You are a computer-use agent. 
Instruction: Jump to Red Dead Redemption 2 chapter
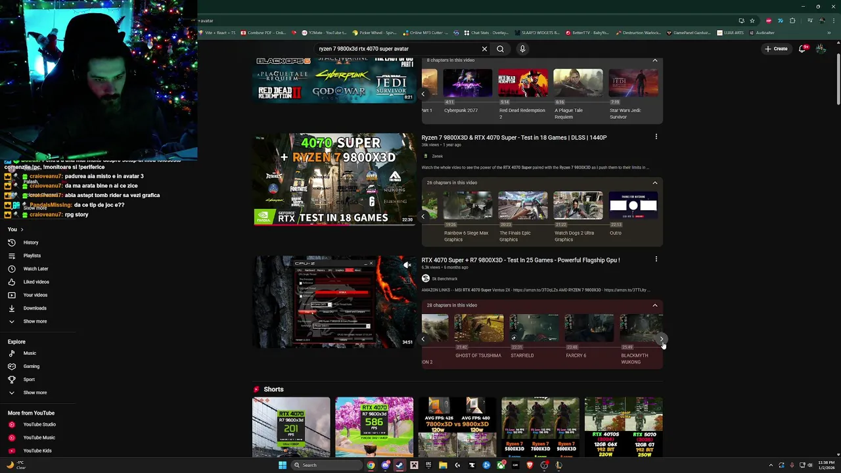[x=522, y=94]
